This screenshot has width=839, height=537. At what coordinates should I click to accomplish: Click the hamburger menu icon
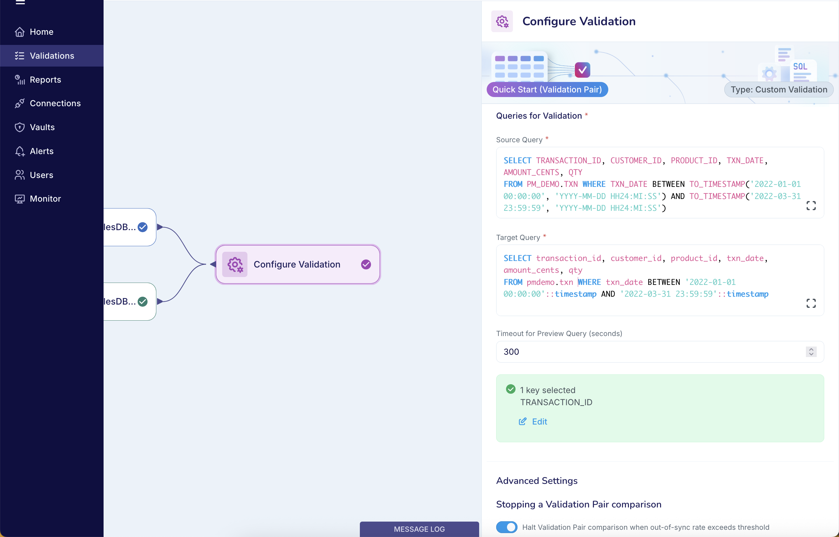click(x=20, y=2)
